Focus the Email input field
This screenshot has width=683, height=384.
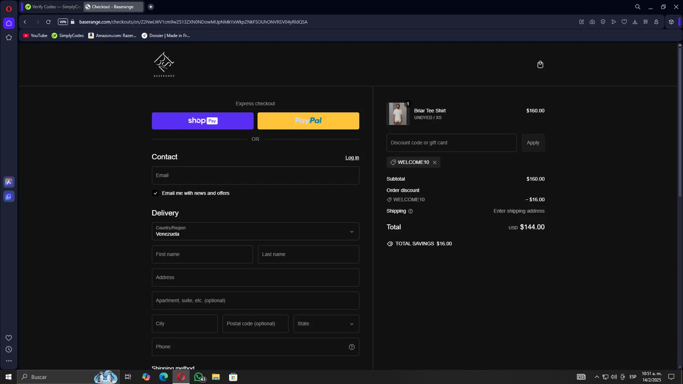[x=255, y=176]
